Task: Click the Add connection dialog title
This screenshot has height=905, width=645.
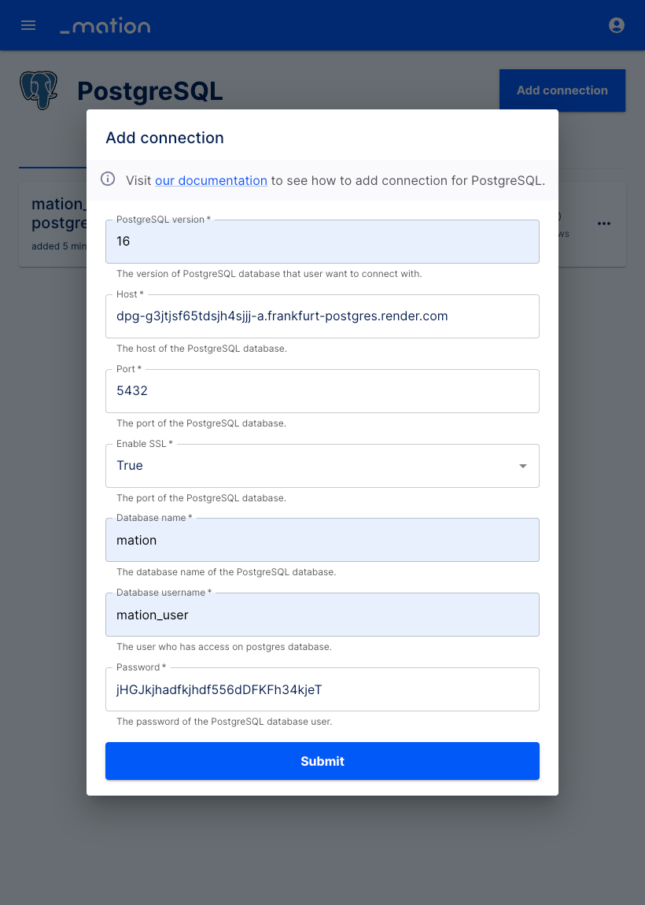Action: [164, 138]
